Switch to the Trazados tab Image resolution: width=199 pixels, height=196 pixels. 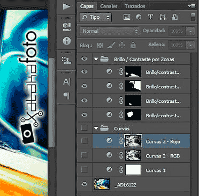click(135, 6)
